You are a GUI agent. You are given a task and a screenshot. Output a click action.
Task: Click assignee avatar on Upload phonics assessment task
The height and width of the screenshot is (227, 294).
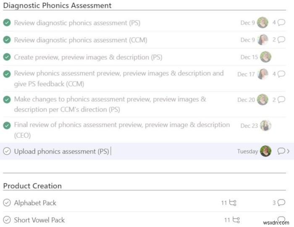pos(265,151)
